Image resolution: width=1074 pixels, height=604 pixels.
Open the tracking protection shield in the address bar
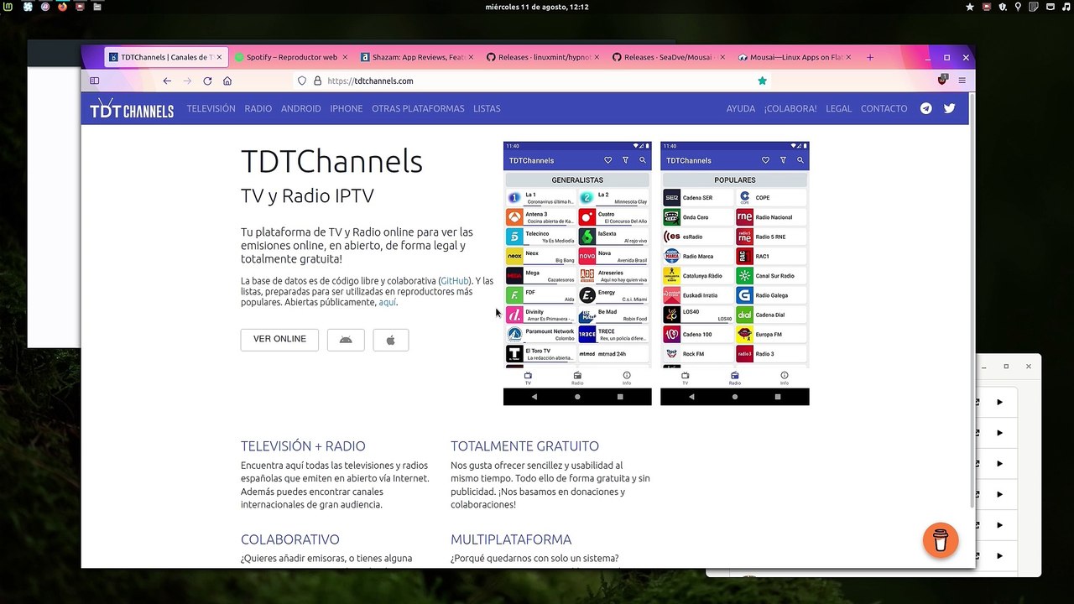[302, 81]
